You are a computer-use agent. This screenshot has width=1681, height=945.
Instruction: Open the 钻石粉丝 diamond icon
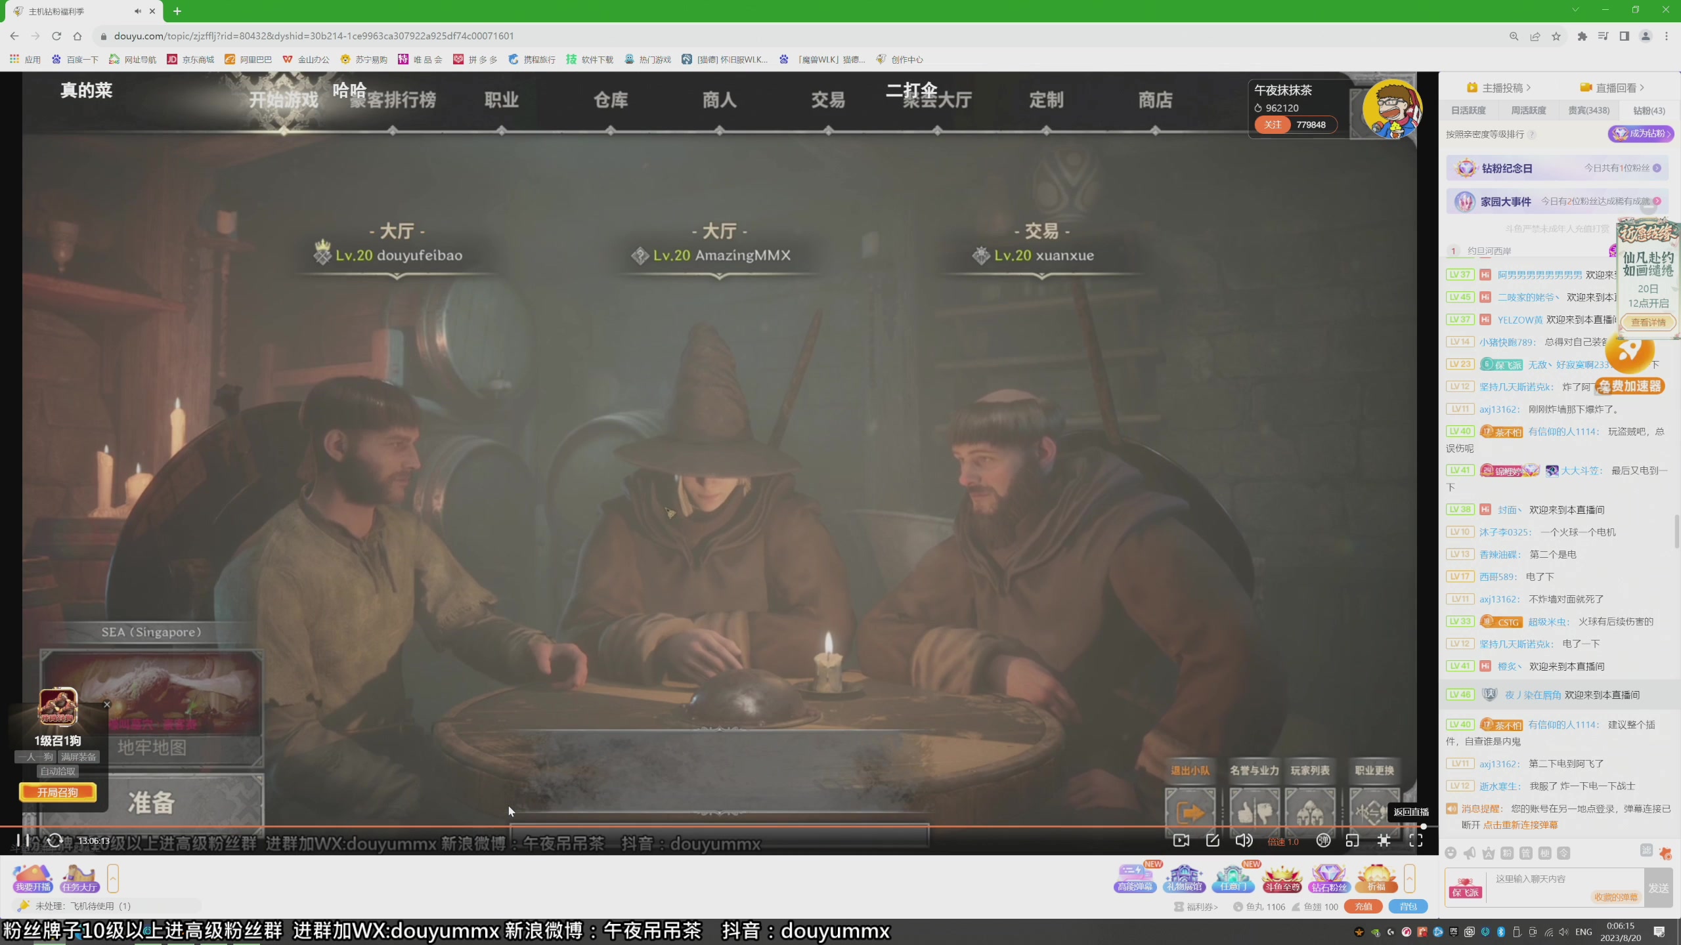click(1329, 878)
